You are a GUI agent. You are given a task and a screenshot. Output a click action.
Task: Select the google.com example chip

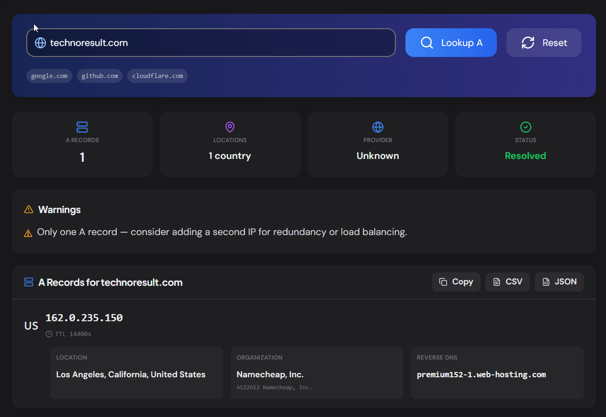pyautogui.click(x=49, y=76)
